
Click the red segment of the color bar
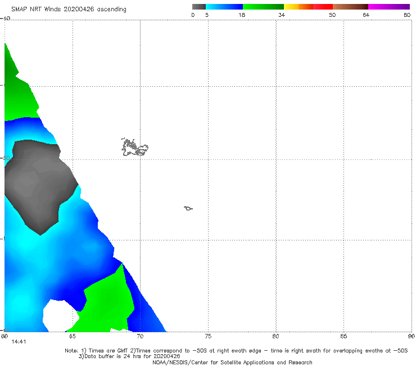323,7
